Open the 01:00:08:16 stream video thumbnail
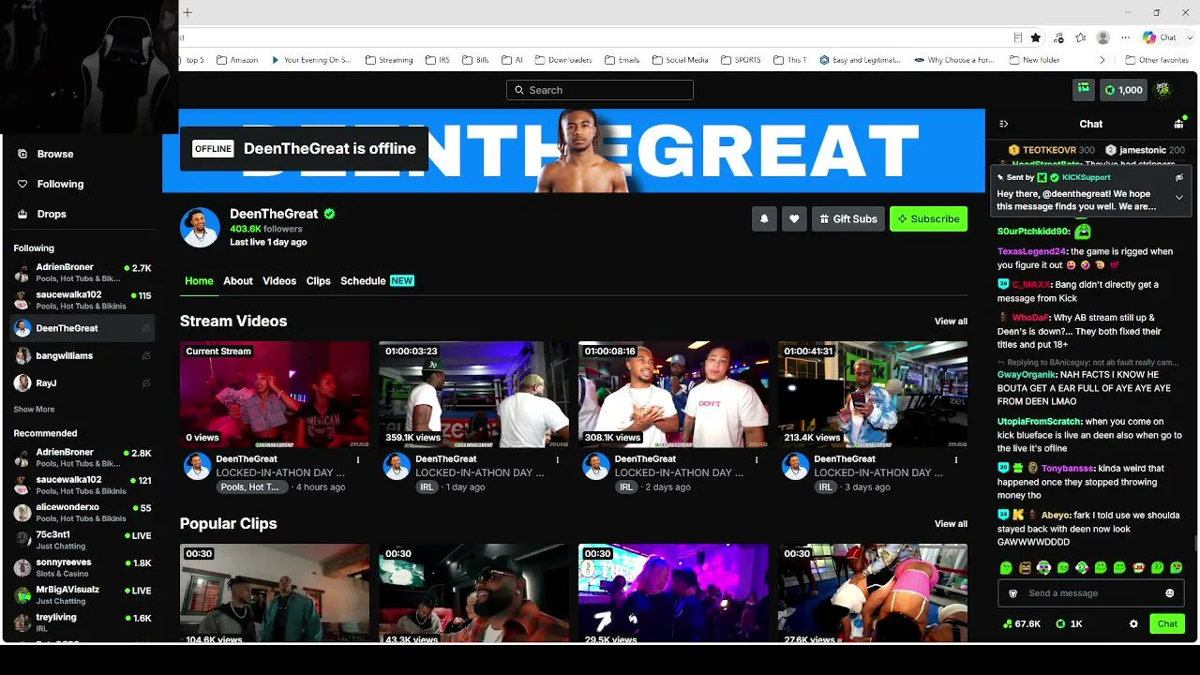 [x=673, y=394]
